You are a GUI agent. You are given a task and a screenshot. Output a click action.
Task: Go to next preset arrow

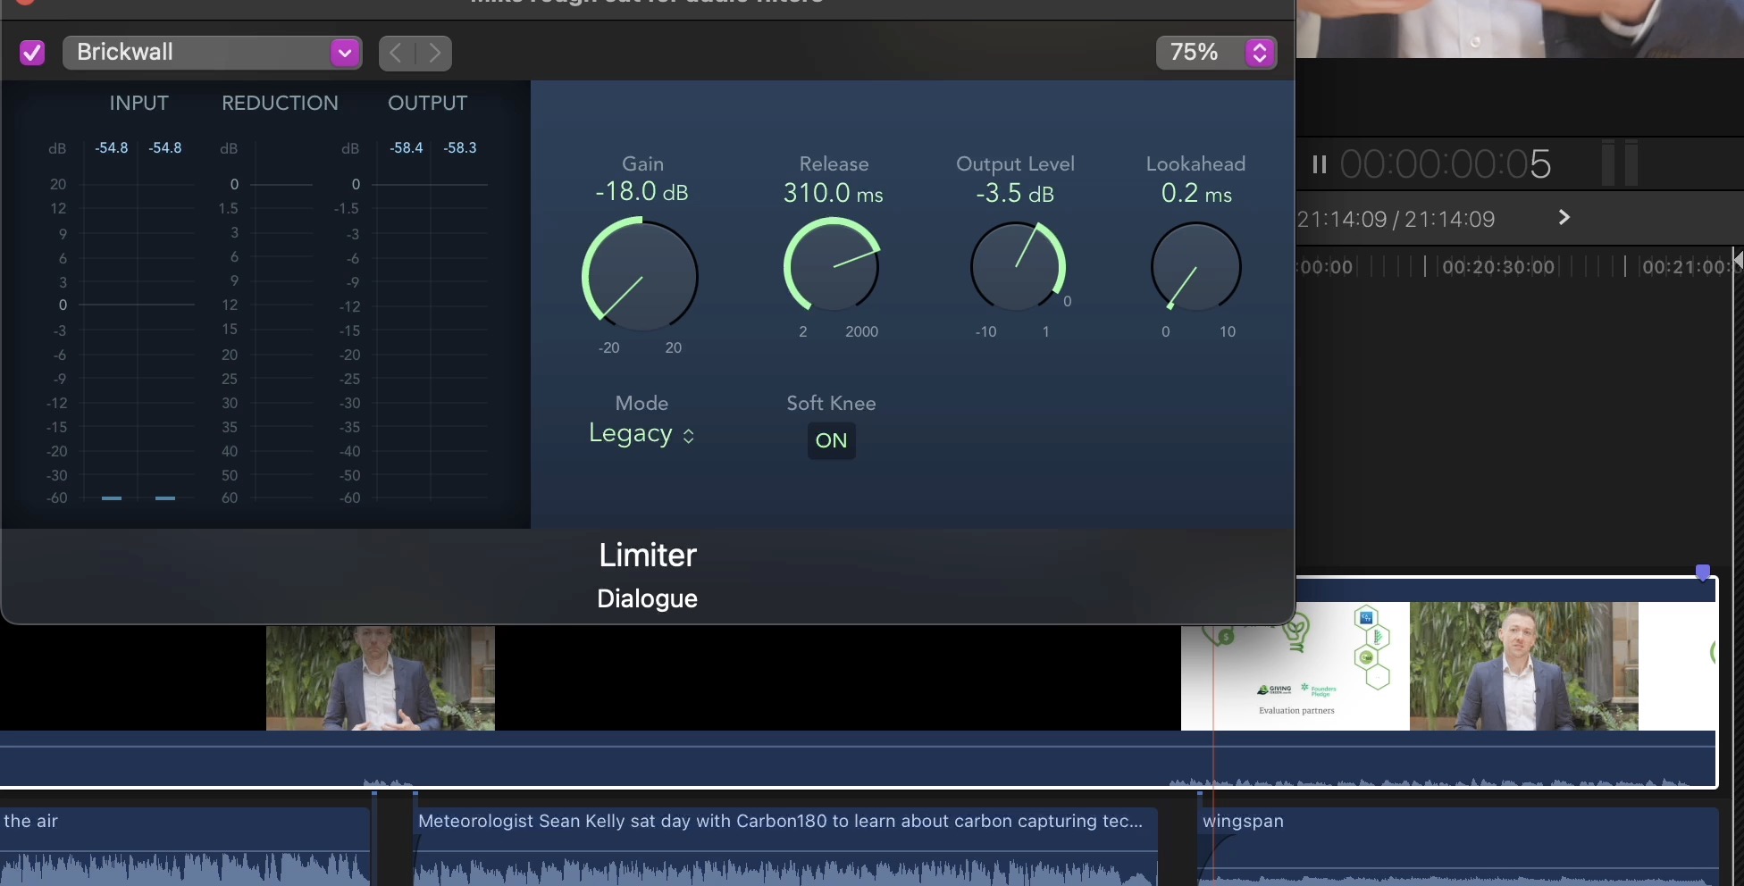point(434,53)
